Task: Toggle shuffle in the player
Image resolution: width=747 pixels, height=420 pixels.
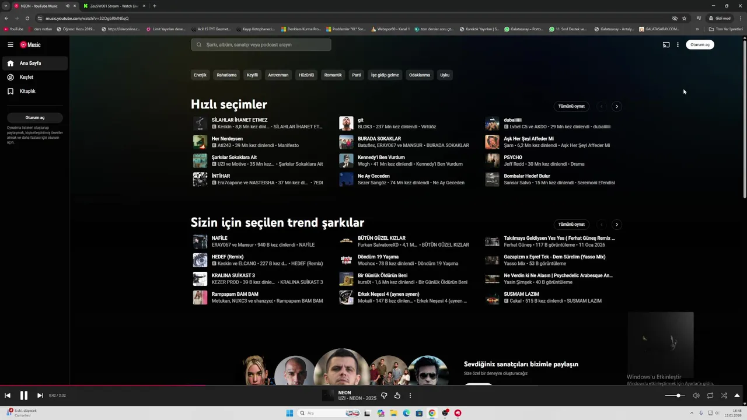Action: point(724,395)
